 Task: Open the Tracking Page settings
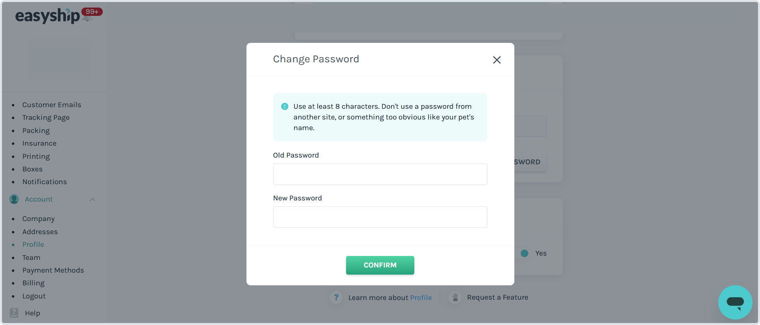(46, 117)
